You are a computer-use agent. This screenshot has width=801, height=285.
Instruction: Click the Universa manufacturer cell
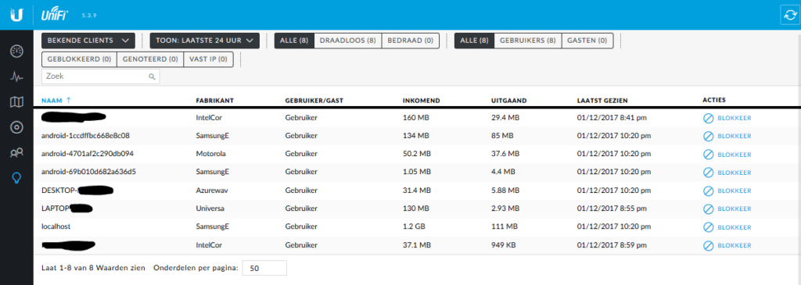(210, 208)
